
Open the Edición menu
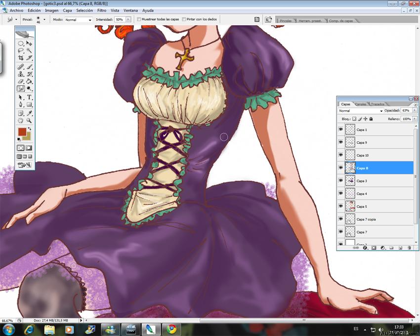(34, 10)
